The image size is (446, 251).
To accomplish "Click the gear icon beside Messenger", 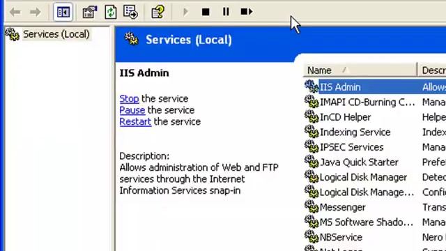I will (312, 206).
